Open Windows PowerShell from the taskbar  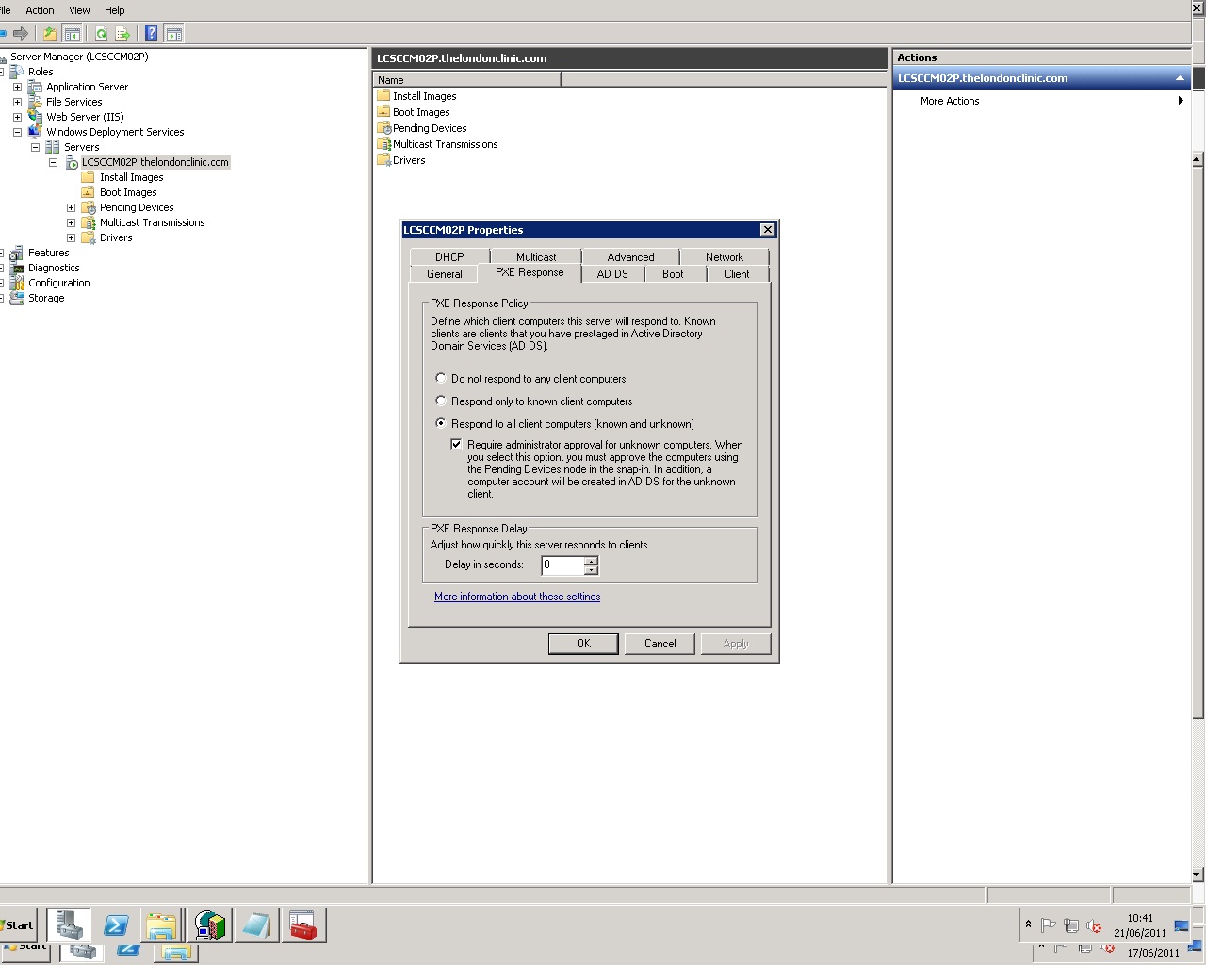(116, 924)
